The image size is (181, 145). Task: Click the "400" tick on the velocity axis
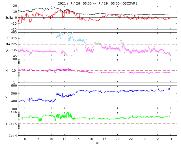pyautogui.click(x=14, y=101)
